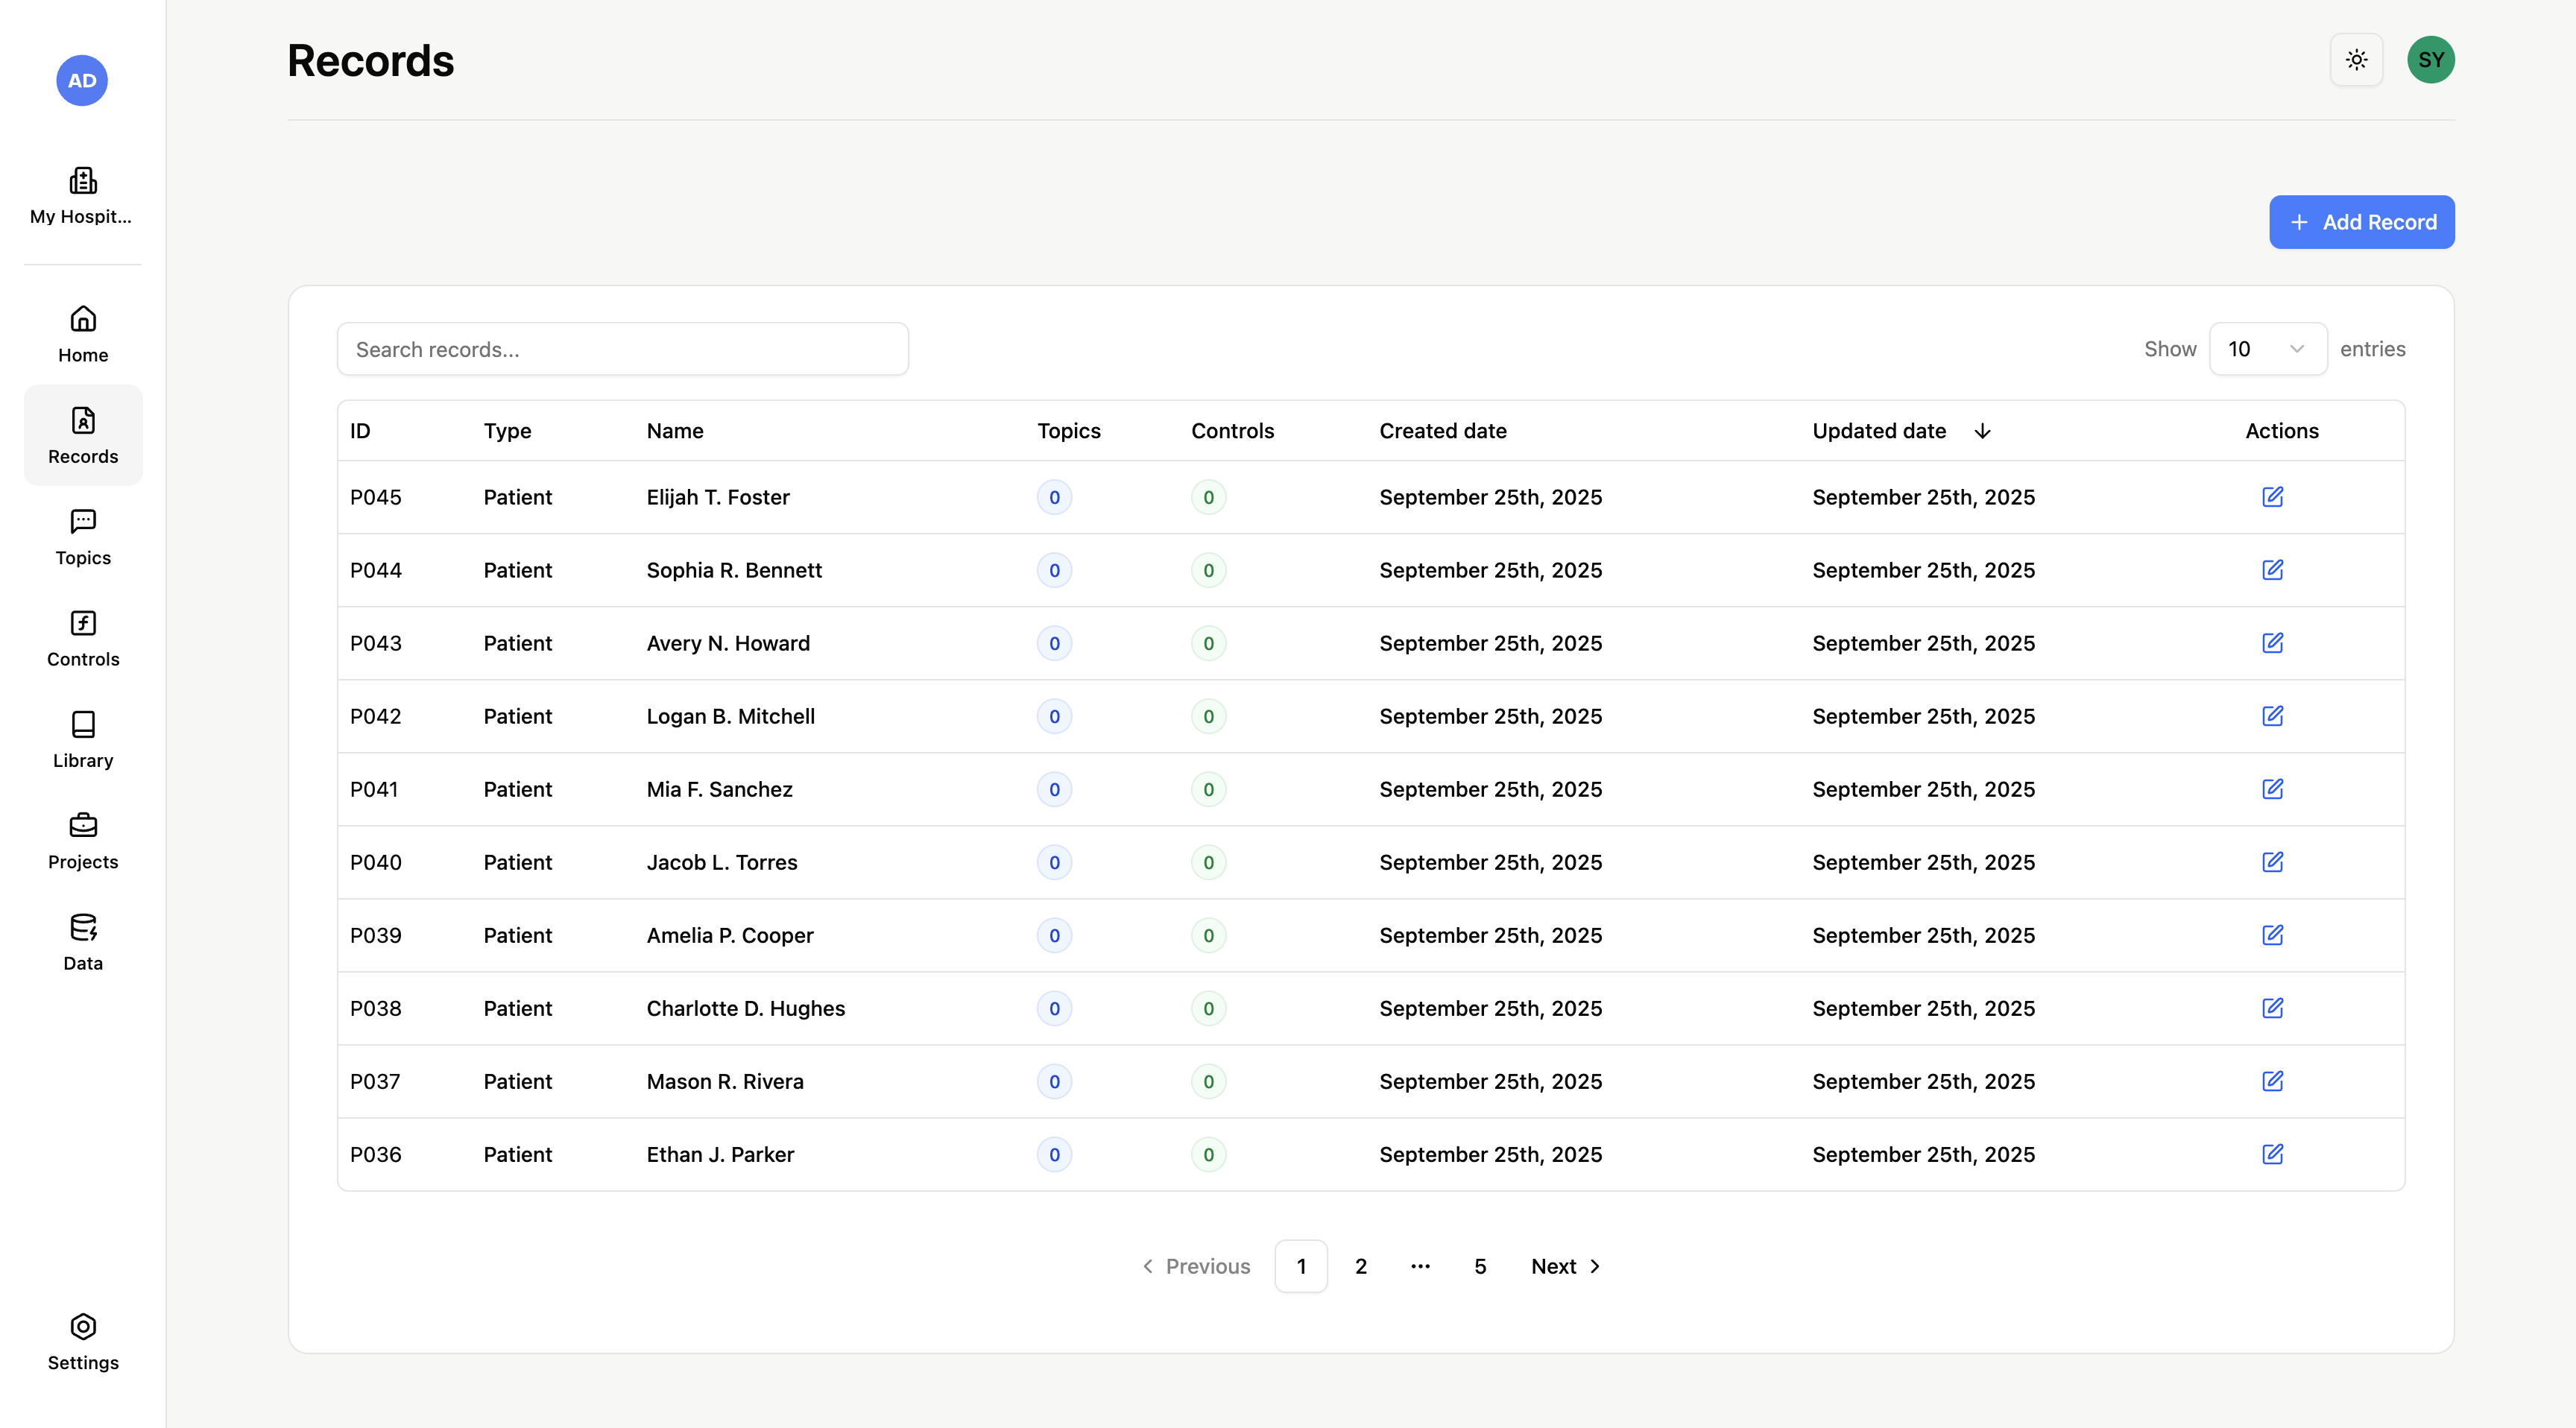Open Projects from the sidebar
This screenshot has height=1428, width=2576.
point(82,841)
